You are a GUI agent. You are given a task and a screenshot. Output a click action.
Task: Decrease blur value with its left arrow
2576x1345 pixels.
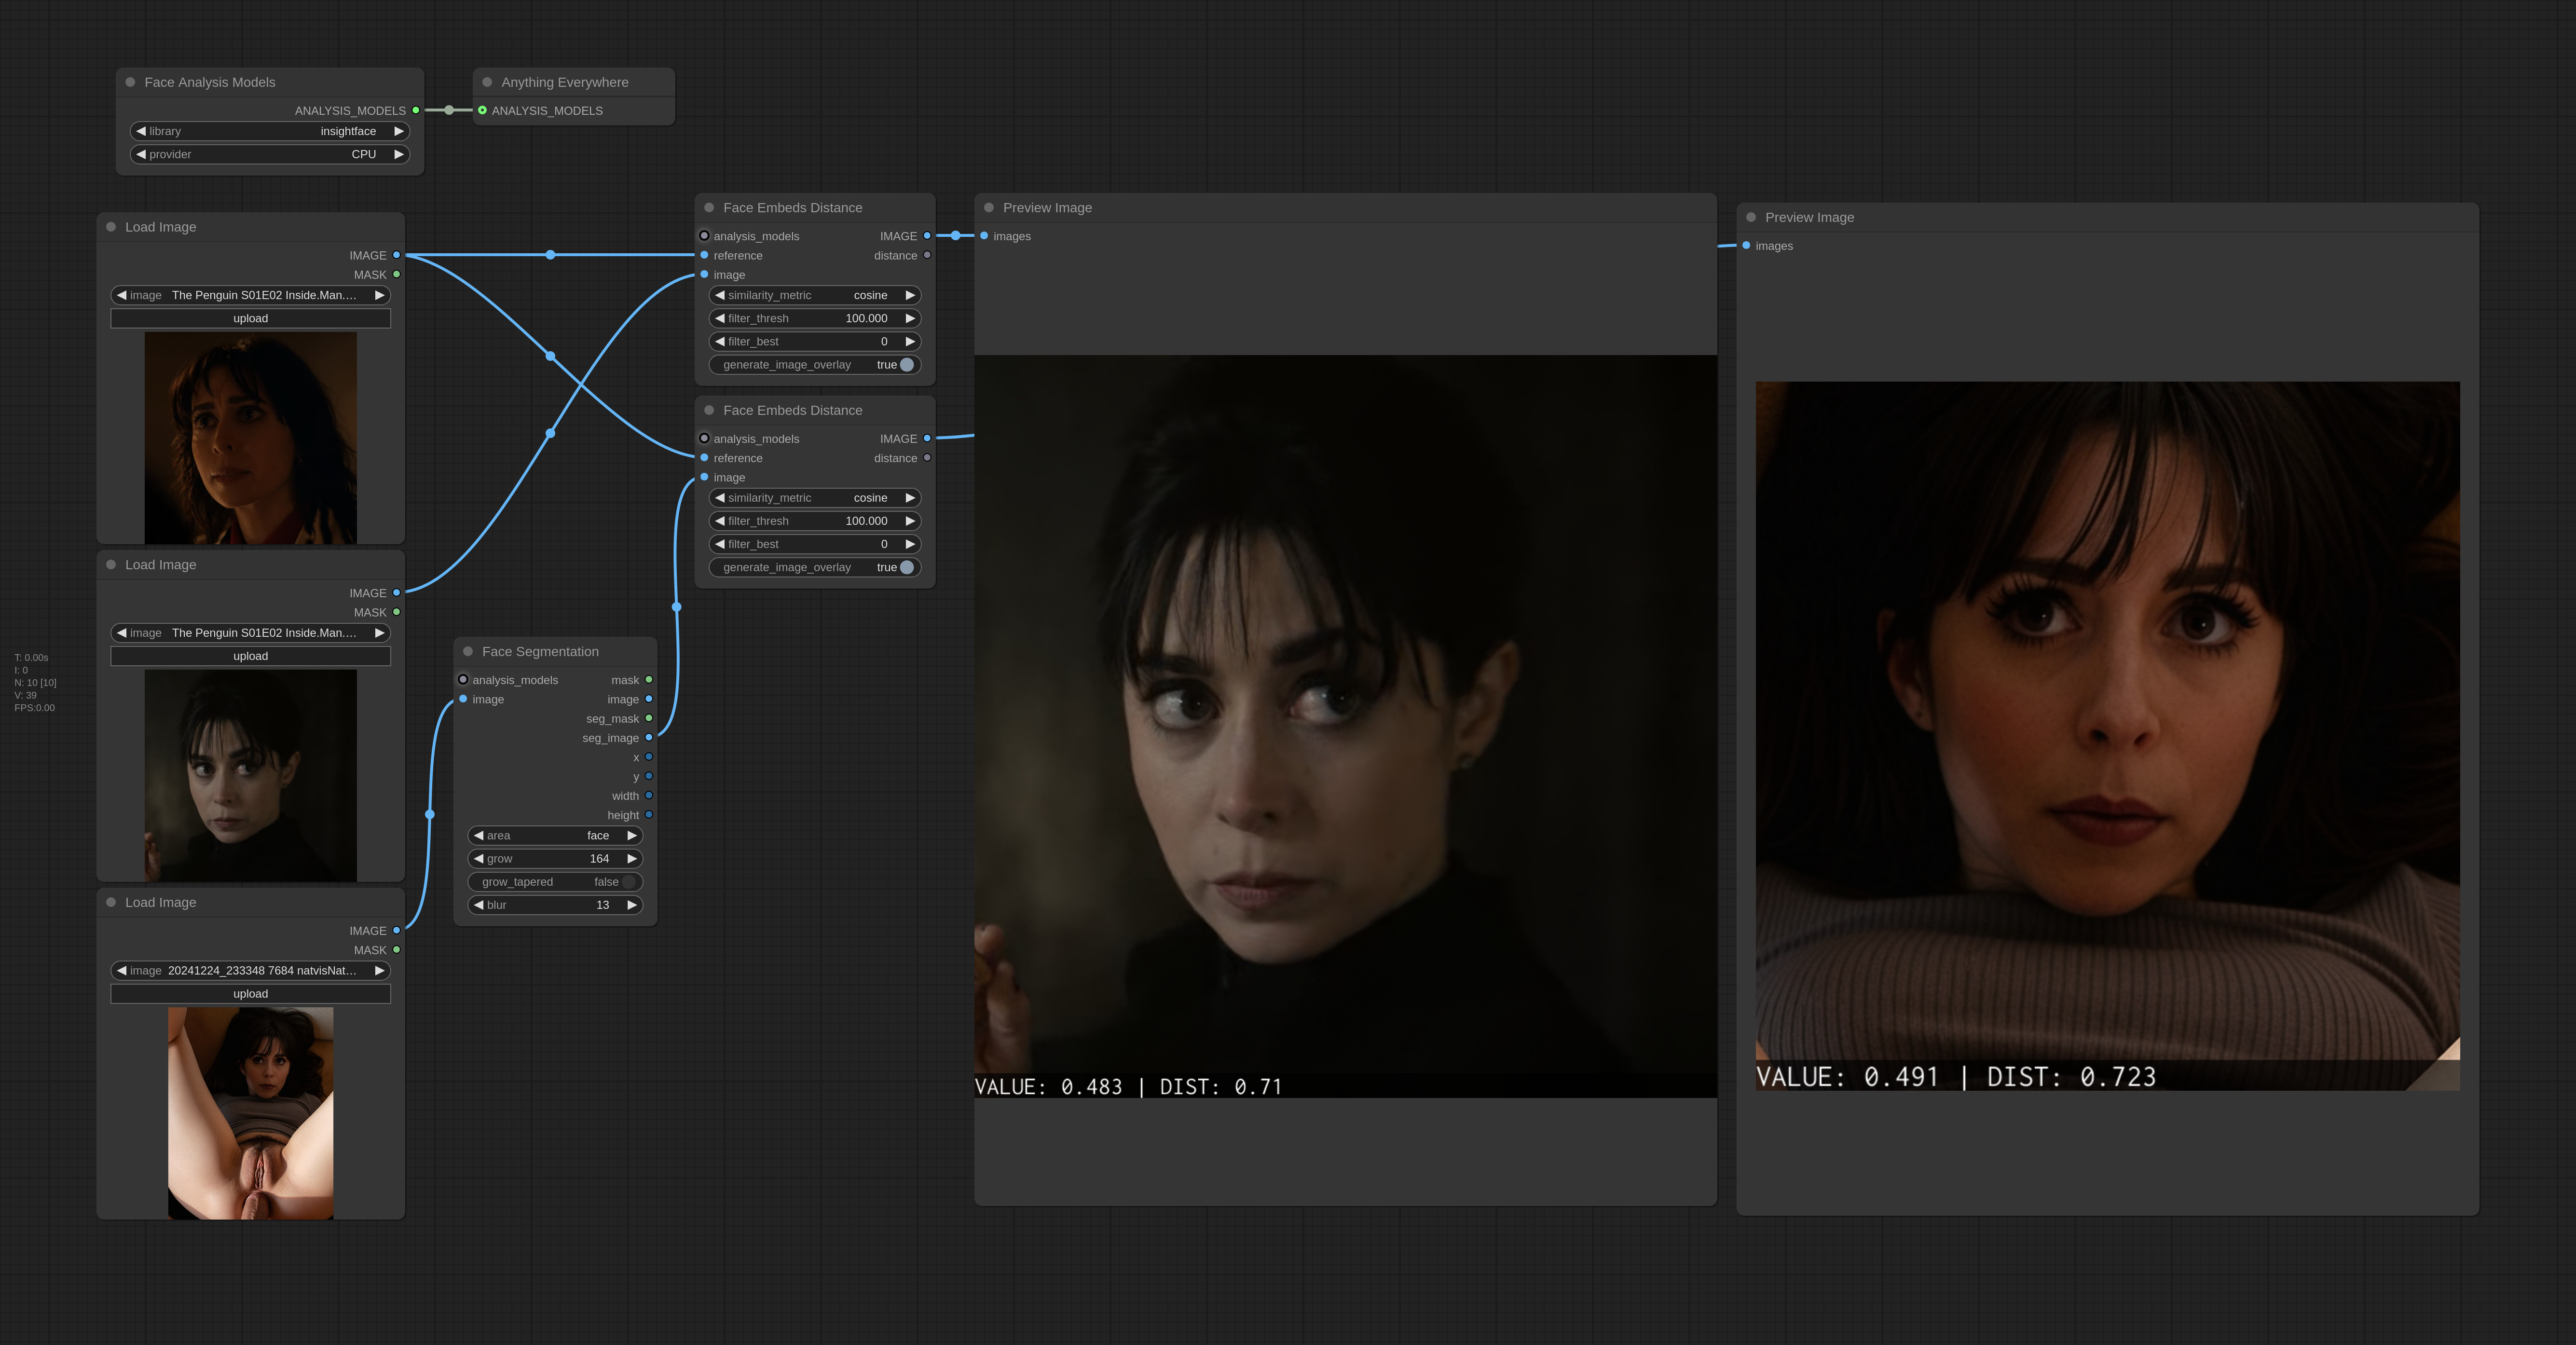pyautogui.click(x=478, y=905)
